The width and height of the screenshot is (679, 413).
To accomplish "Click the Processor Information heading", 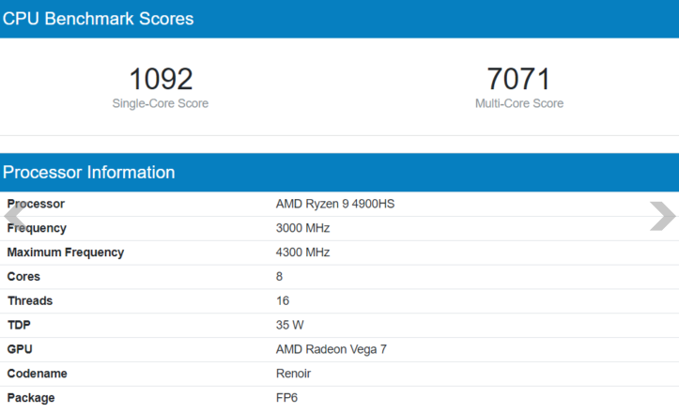I will pos(89,173).
